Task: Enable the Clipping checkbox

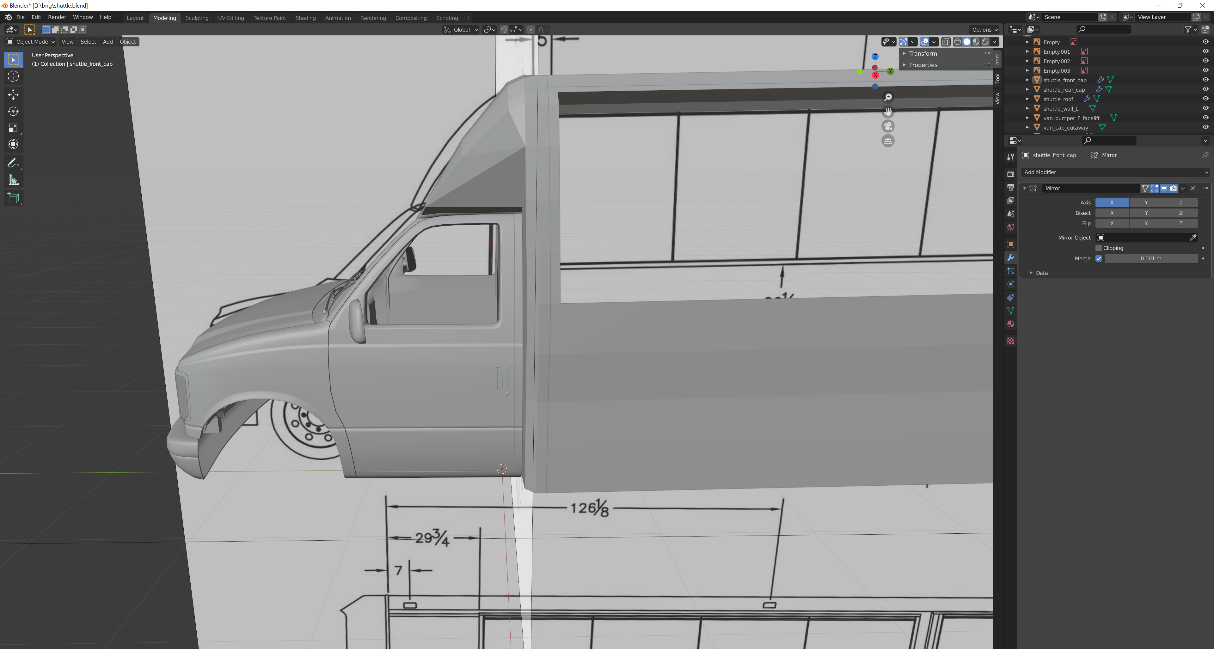Action: (1099, 248)
